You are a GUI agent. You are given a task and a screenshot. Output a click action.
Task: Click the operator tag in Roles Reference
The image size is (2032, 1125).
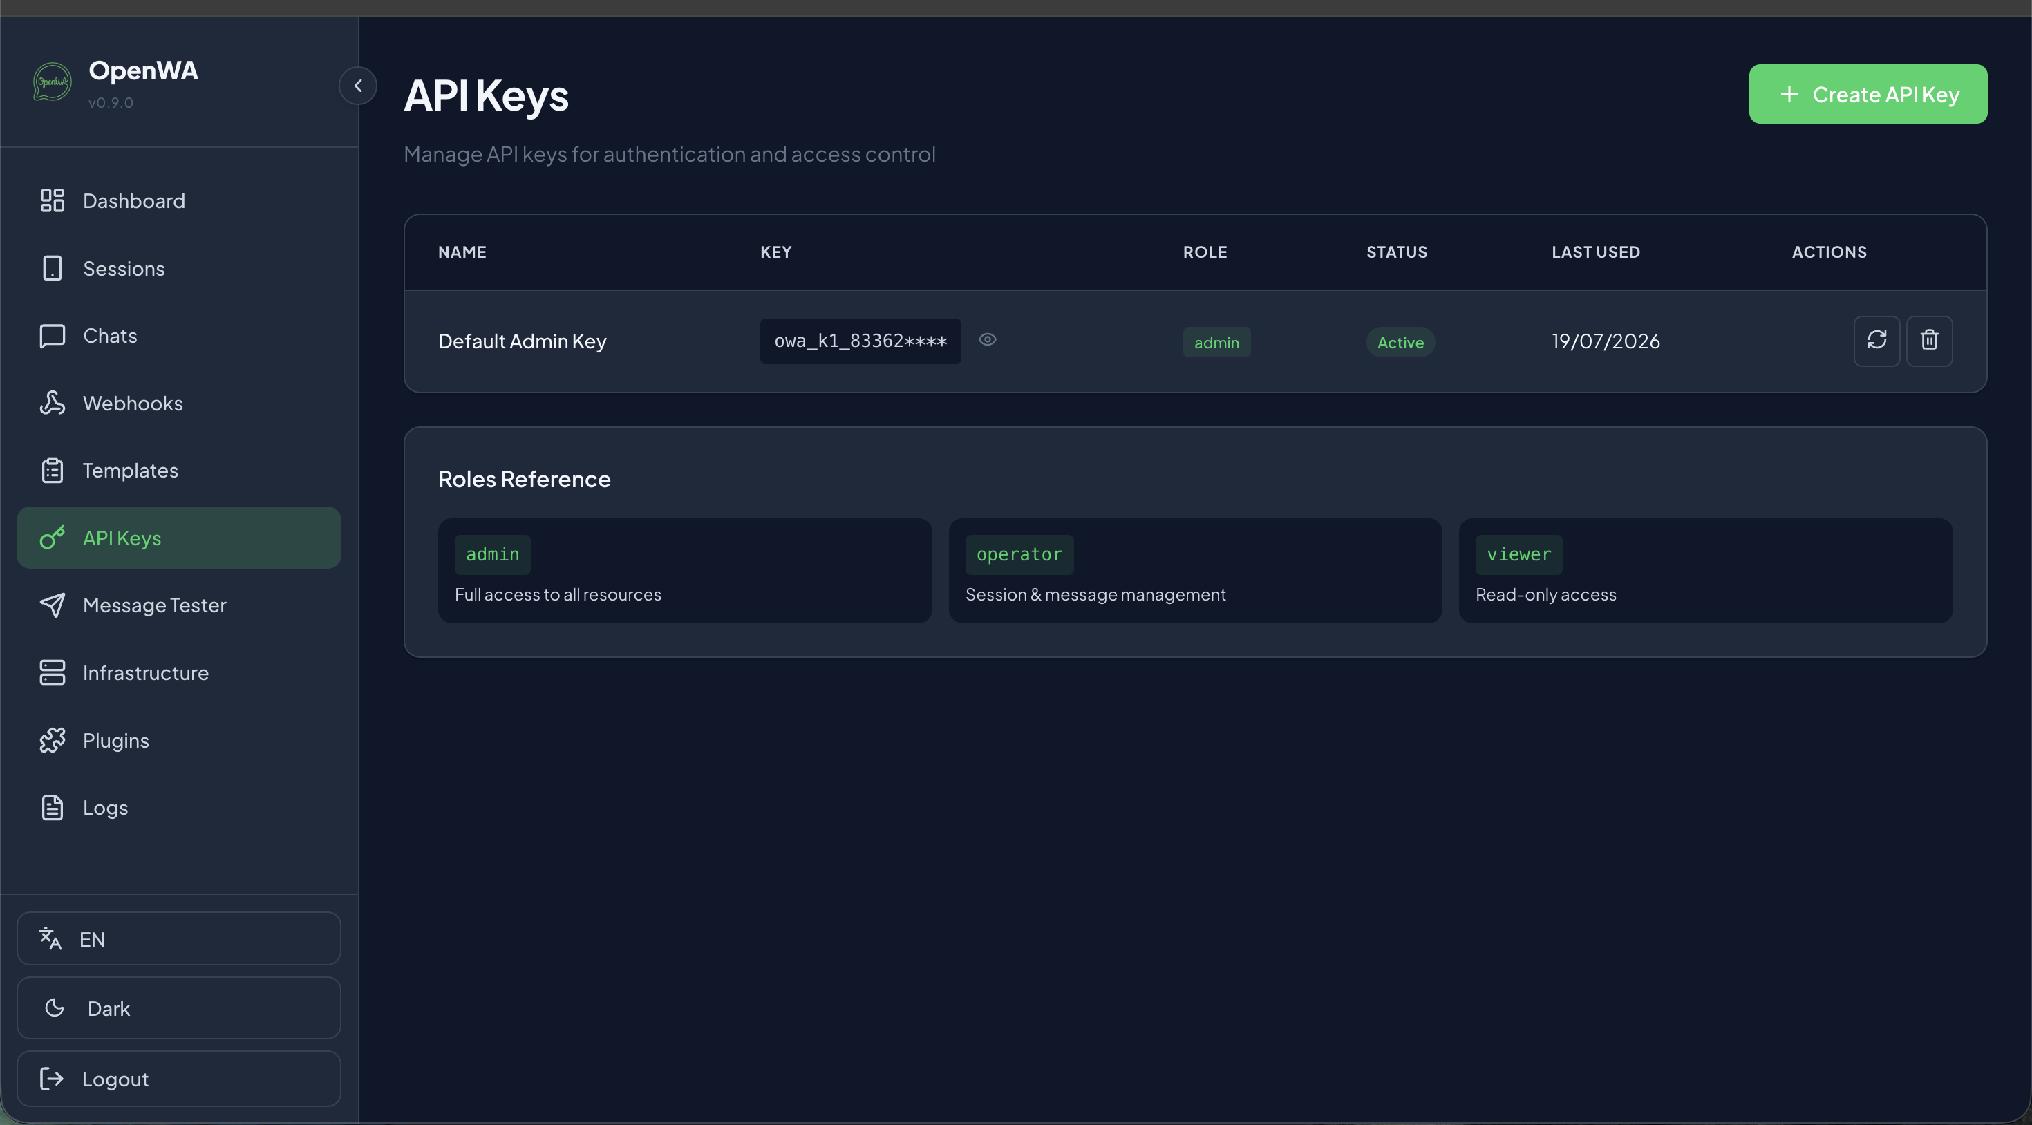point(1019,555)
